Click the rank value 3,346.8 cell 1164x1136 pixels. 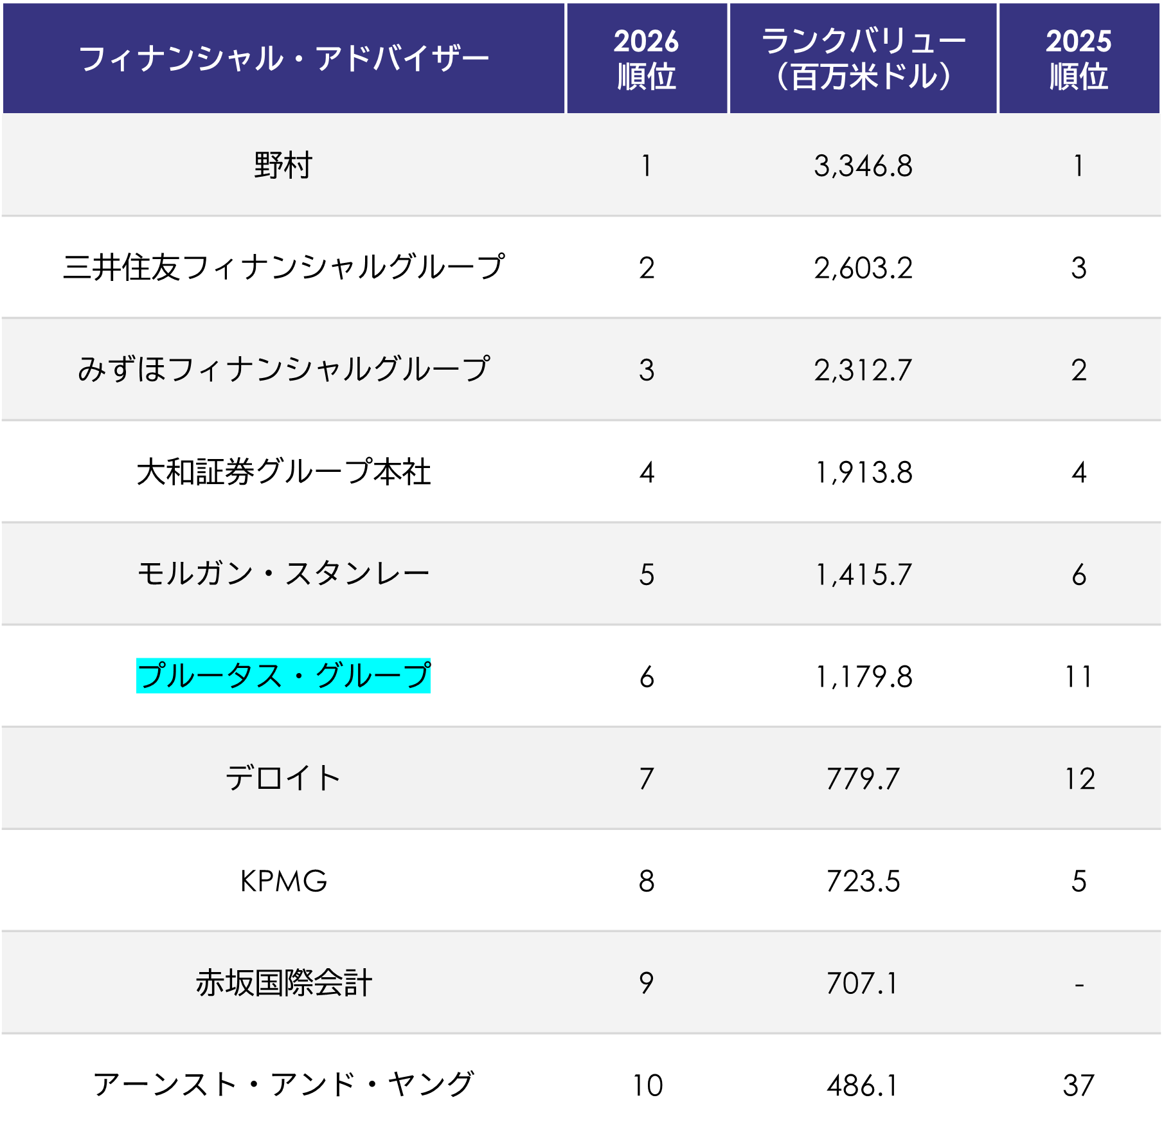click(x=863, y=166)
